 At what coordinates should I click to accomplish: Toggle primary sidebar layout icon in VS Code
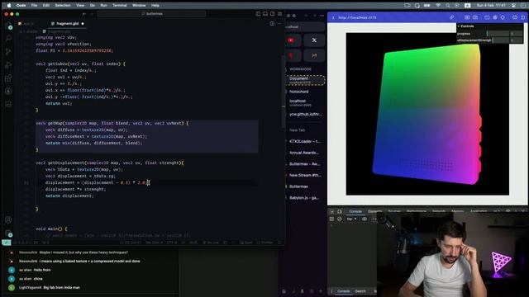tap(258, 14)
